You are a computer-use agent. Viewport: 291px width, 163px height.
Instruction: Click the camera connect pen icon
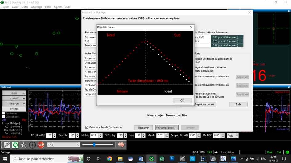(x=7, y=145)
